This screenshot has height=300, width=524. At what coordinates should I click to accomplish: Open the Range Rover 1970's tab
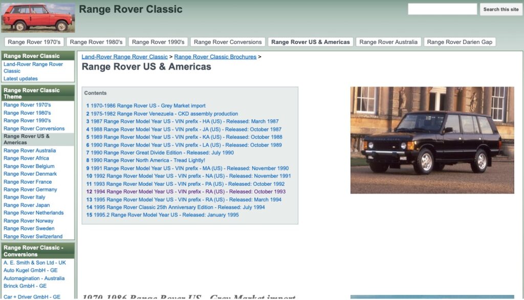(33, 41)
